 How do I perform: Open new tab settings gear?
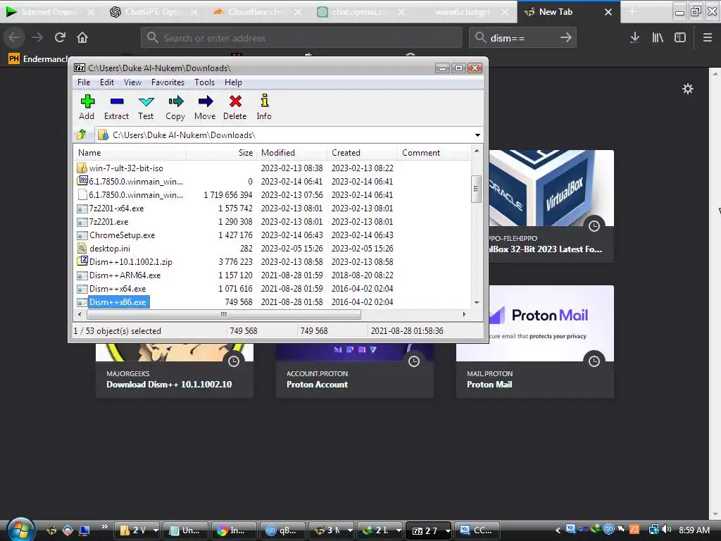pyautogui.click(x=687, y=89)
